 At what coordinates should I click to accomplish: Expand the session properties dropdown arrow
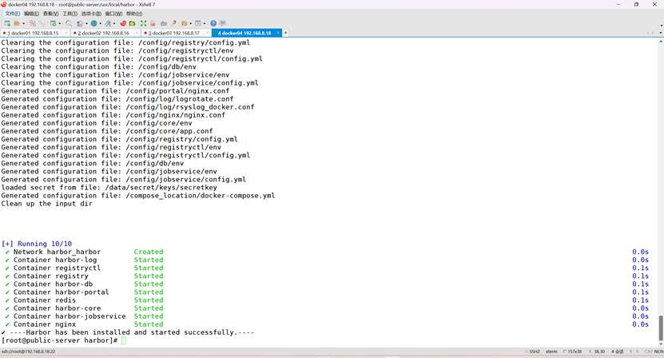[60, 23]
